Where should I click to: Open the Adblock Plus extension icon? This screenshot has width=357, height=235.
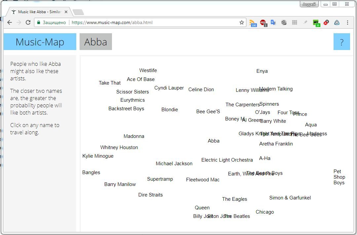pyautogui.click(x=264, y=23)
